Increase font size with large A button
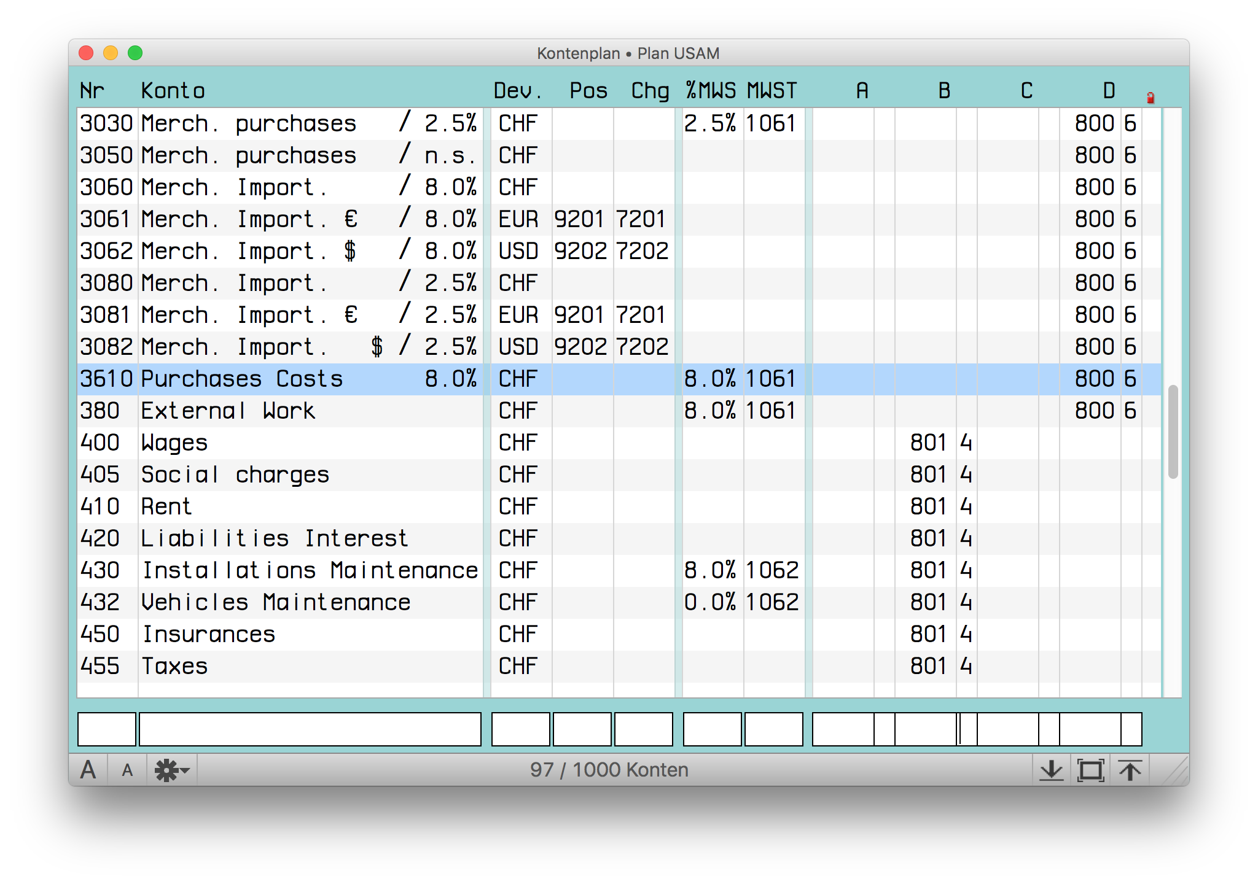Viewport: 1258px width, 884px height. point(88,770)
